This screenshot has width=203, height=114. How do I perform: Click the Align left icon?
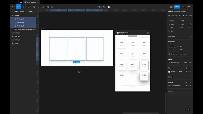coord(169,16)
